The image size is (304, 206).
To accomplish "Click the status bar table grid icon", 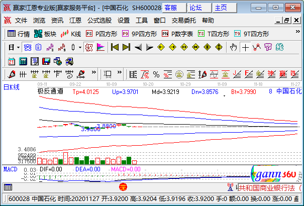I will coord(8,187).
